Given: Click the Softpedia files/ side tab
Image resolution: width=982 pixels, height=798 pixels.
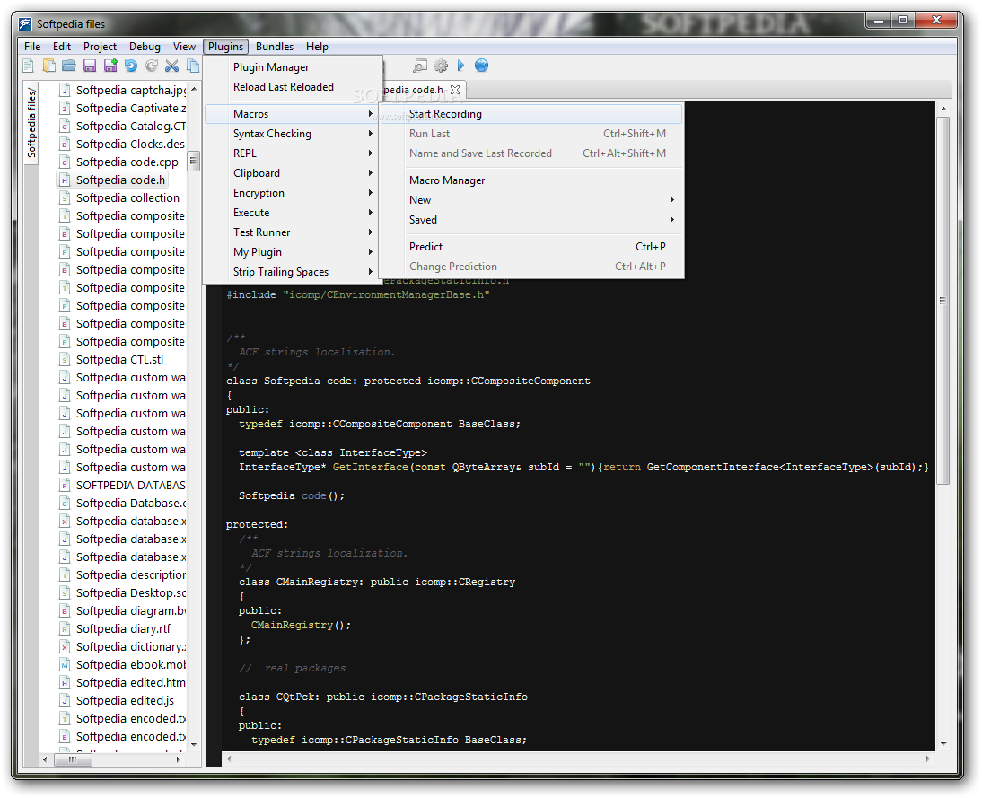Looking at the screenshot, I should click(x=31, y=122).
